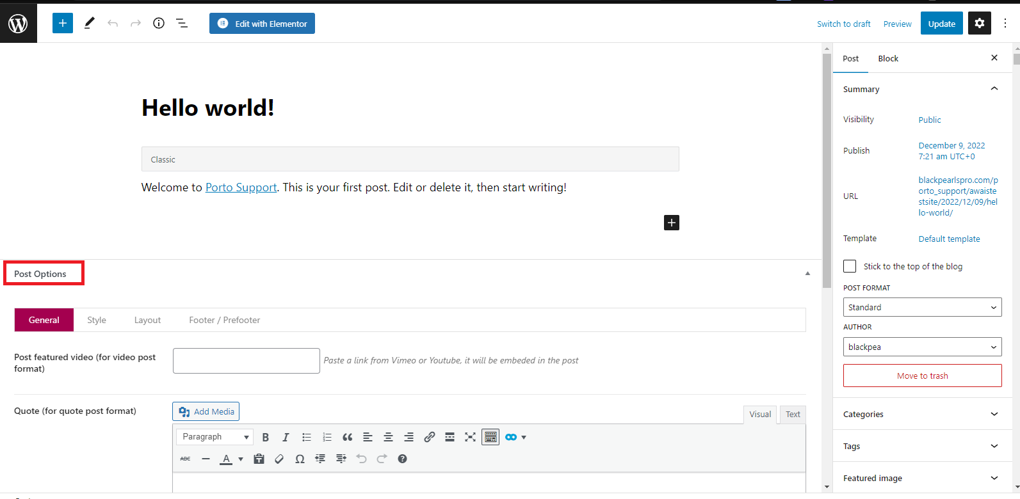Insert a bulleted list
The image size is (1020, 499).
[x=307, y=437]
